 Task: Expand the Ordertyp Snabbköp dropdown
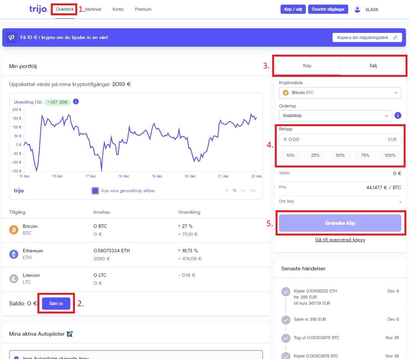coord(335,115)
